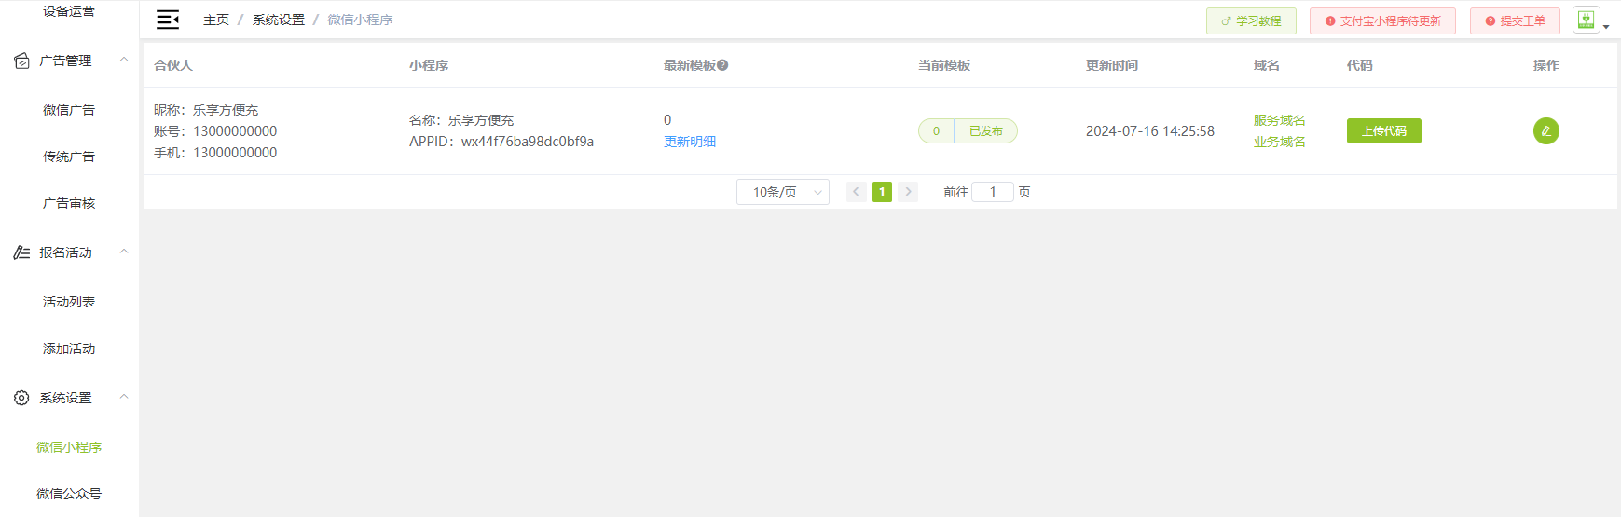The image size is (1621, 517).
Task: Open the 业务域名 link
Action: click(x=1279, y=142)
